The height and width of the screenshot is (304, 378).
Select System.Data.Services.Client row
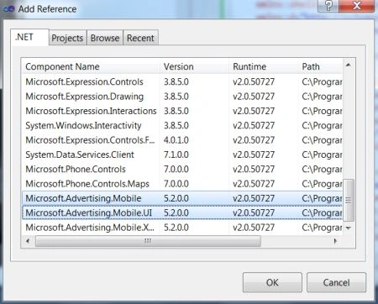[x=182, y=155]
